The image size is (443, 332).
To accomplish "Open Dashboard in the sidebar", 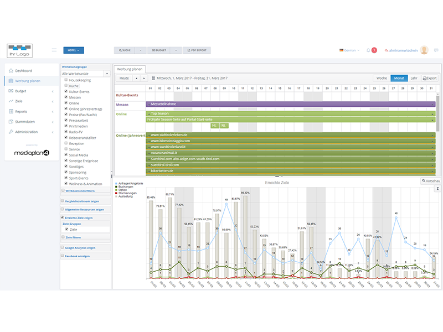I will pyautogui.click(x=23, y=71).
